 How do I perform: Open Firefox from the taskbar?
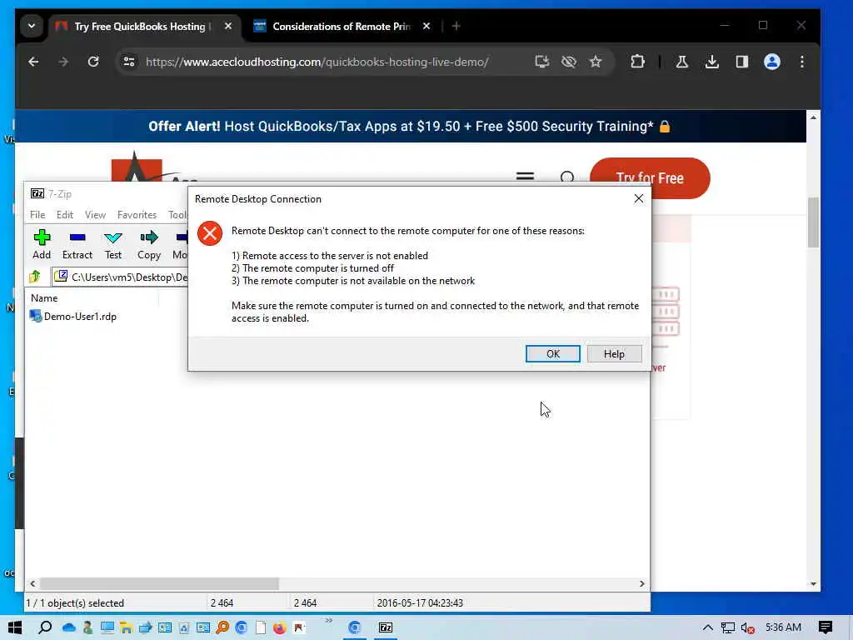click(x=280, y=628)
